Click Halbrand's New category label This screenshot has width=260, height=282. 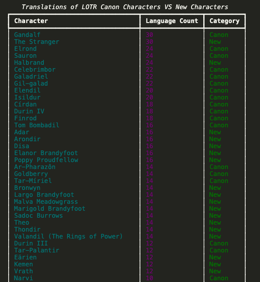click(x=215, y=63)
